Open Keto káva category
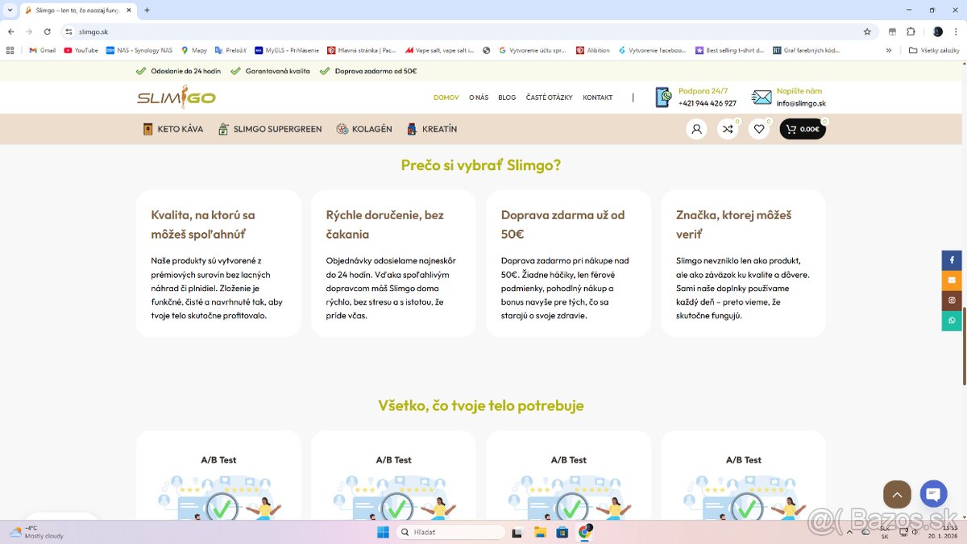 [x=173, y=129]
